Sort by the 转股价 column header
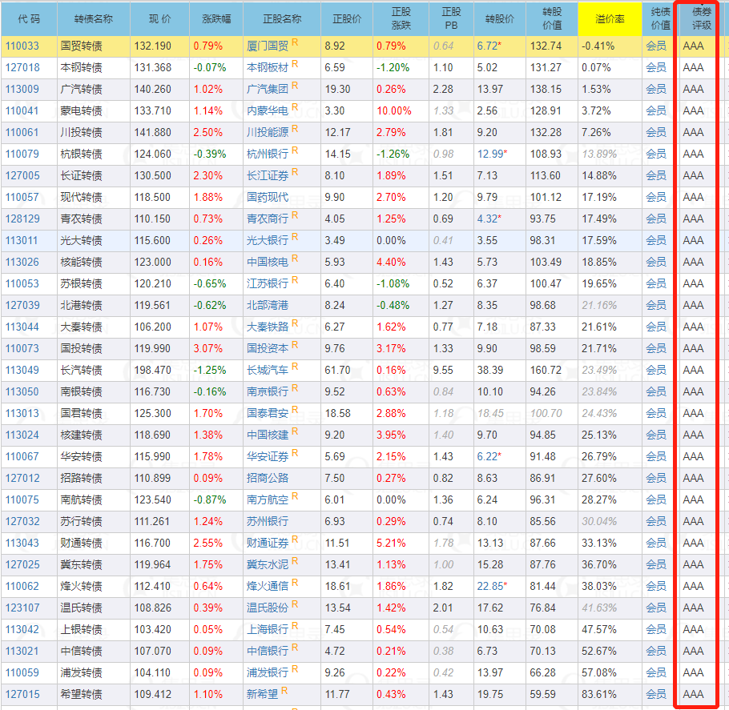This screenshot has height=710, width=729. 500,19
